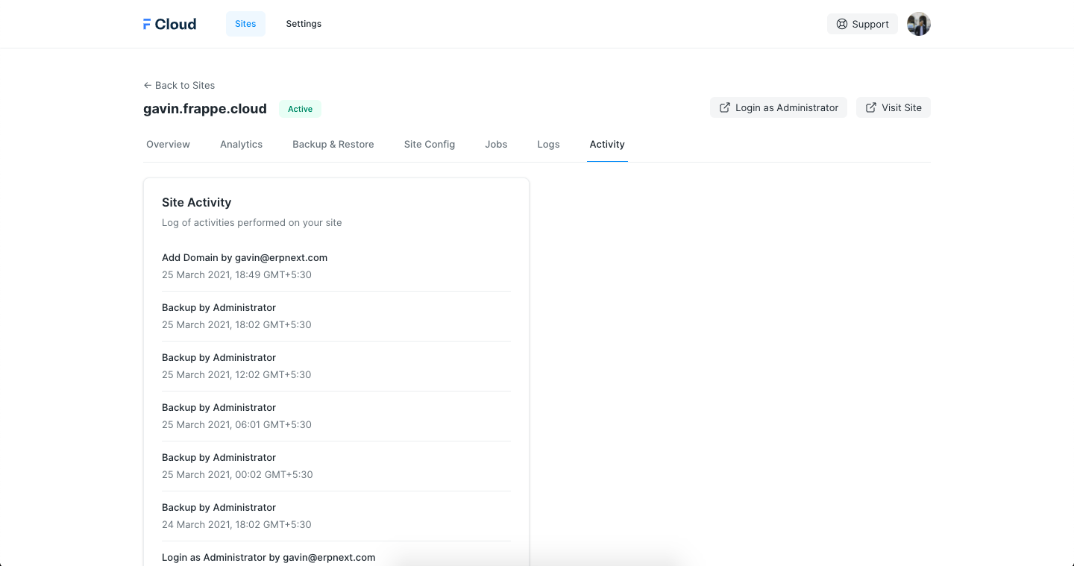Screen dimensions: 1074x566
Task: Click external-link icon beside Visit Site
Action: 870,107
